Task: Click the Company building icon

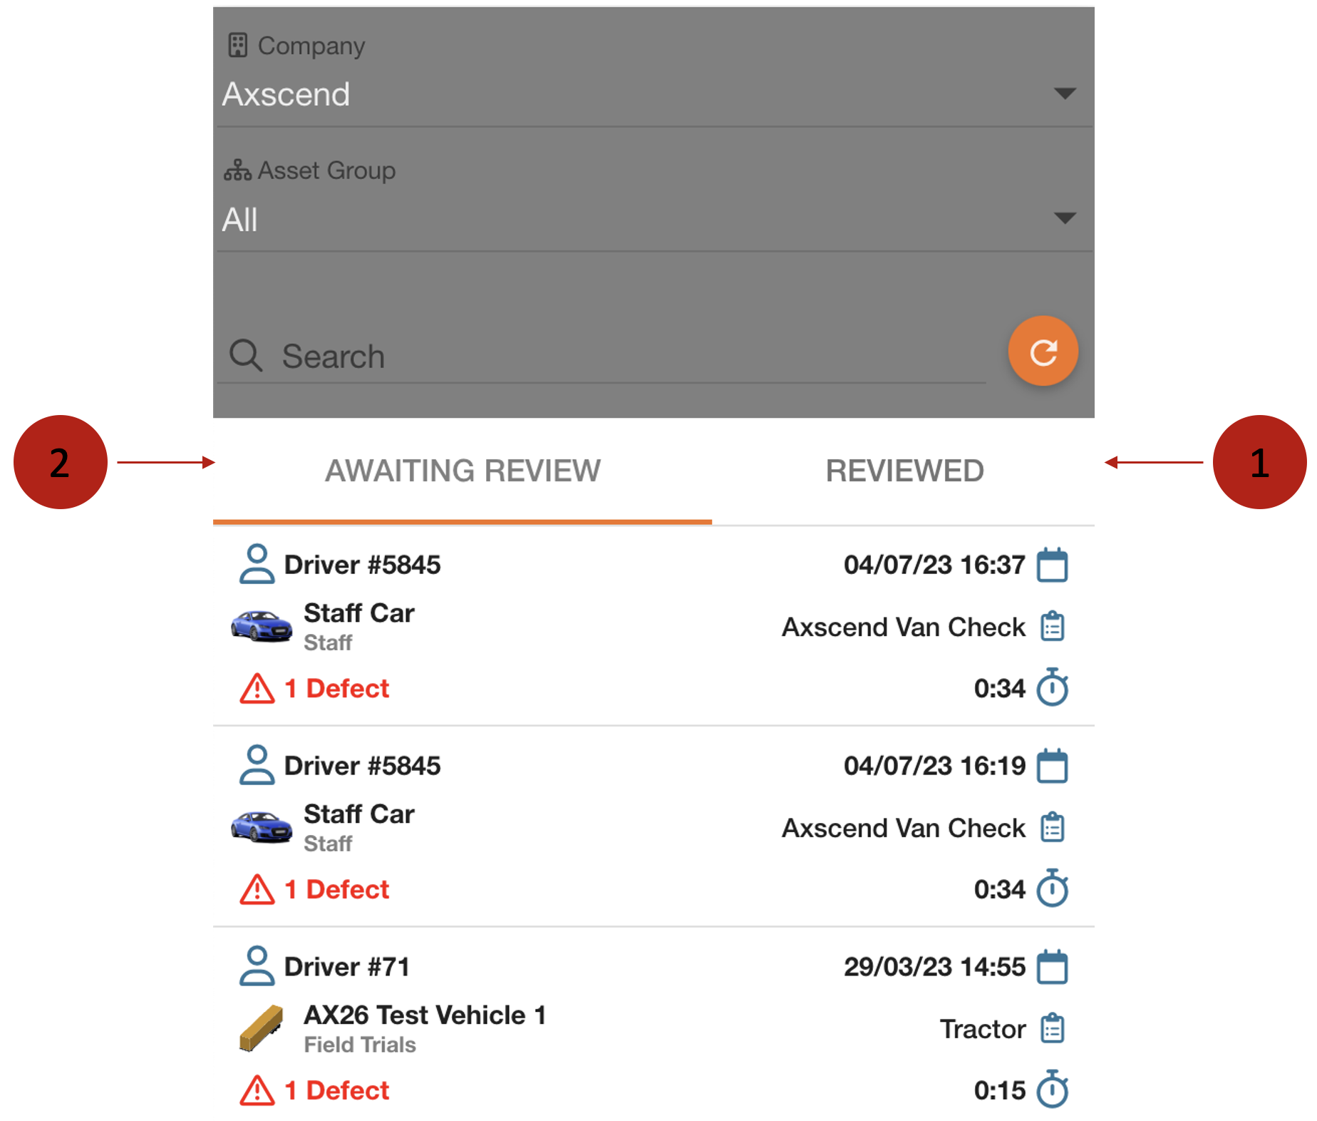Action: [x=239, y=45]
